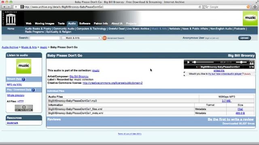Image resolution: width=259 pixels, height=145 pixels.
Task: Click the plus add bookmark button
Action: coord(16,7)
